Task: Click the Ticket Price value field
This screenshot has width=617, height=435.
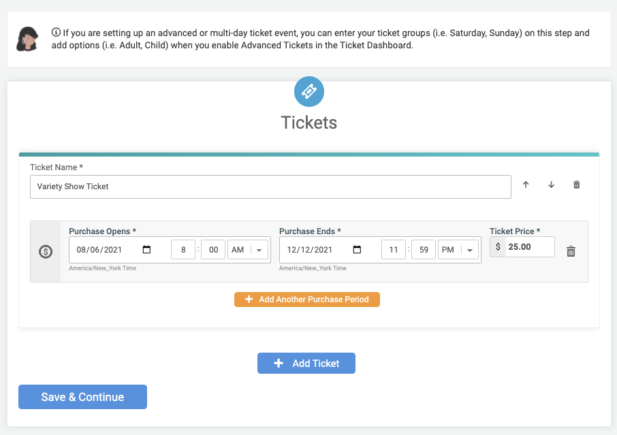Action: [530, 246]
